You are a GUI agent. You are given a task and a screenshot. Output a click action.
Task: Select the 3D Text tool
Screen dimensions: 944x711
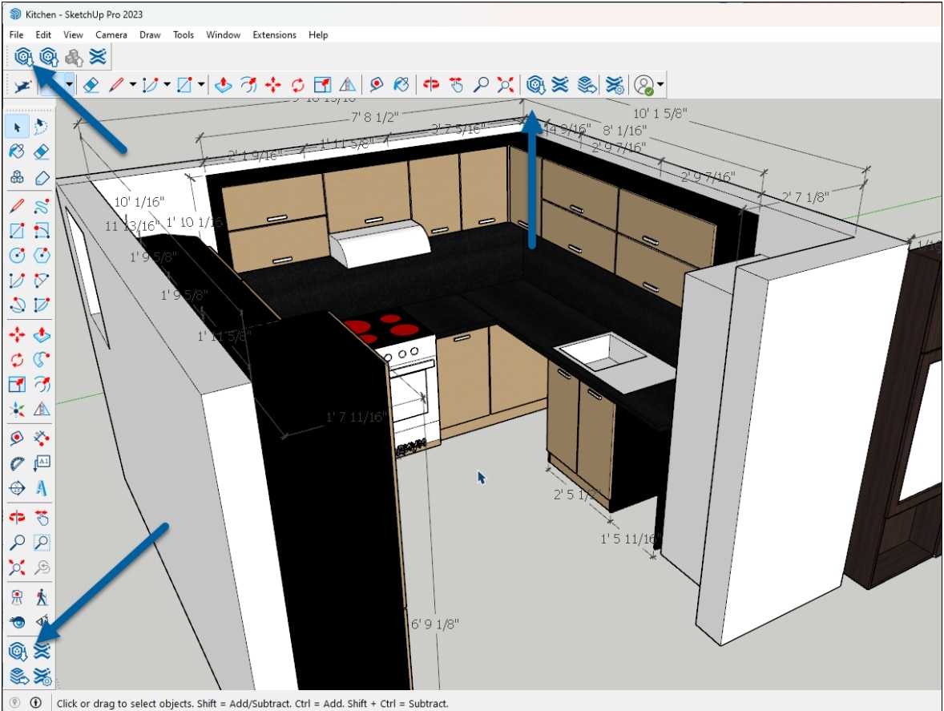click(x=42, y=486)
